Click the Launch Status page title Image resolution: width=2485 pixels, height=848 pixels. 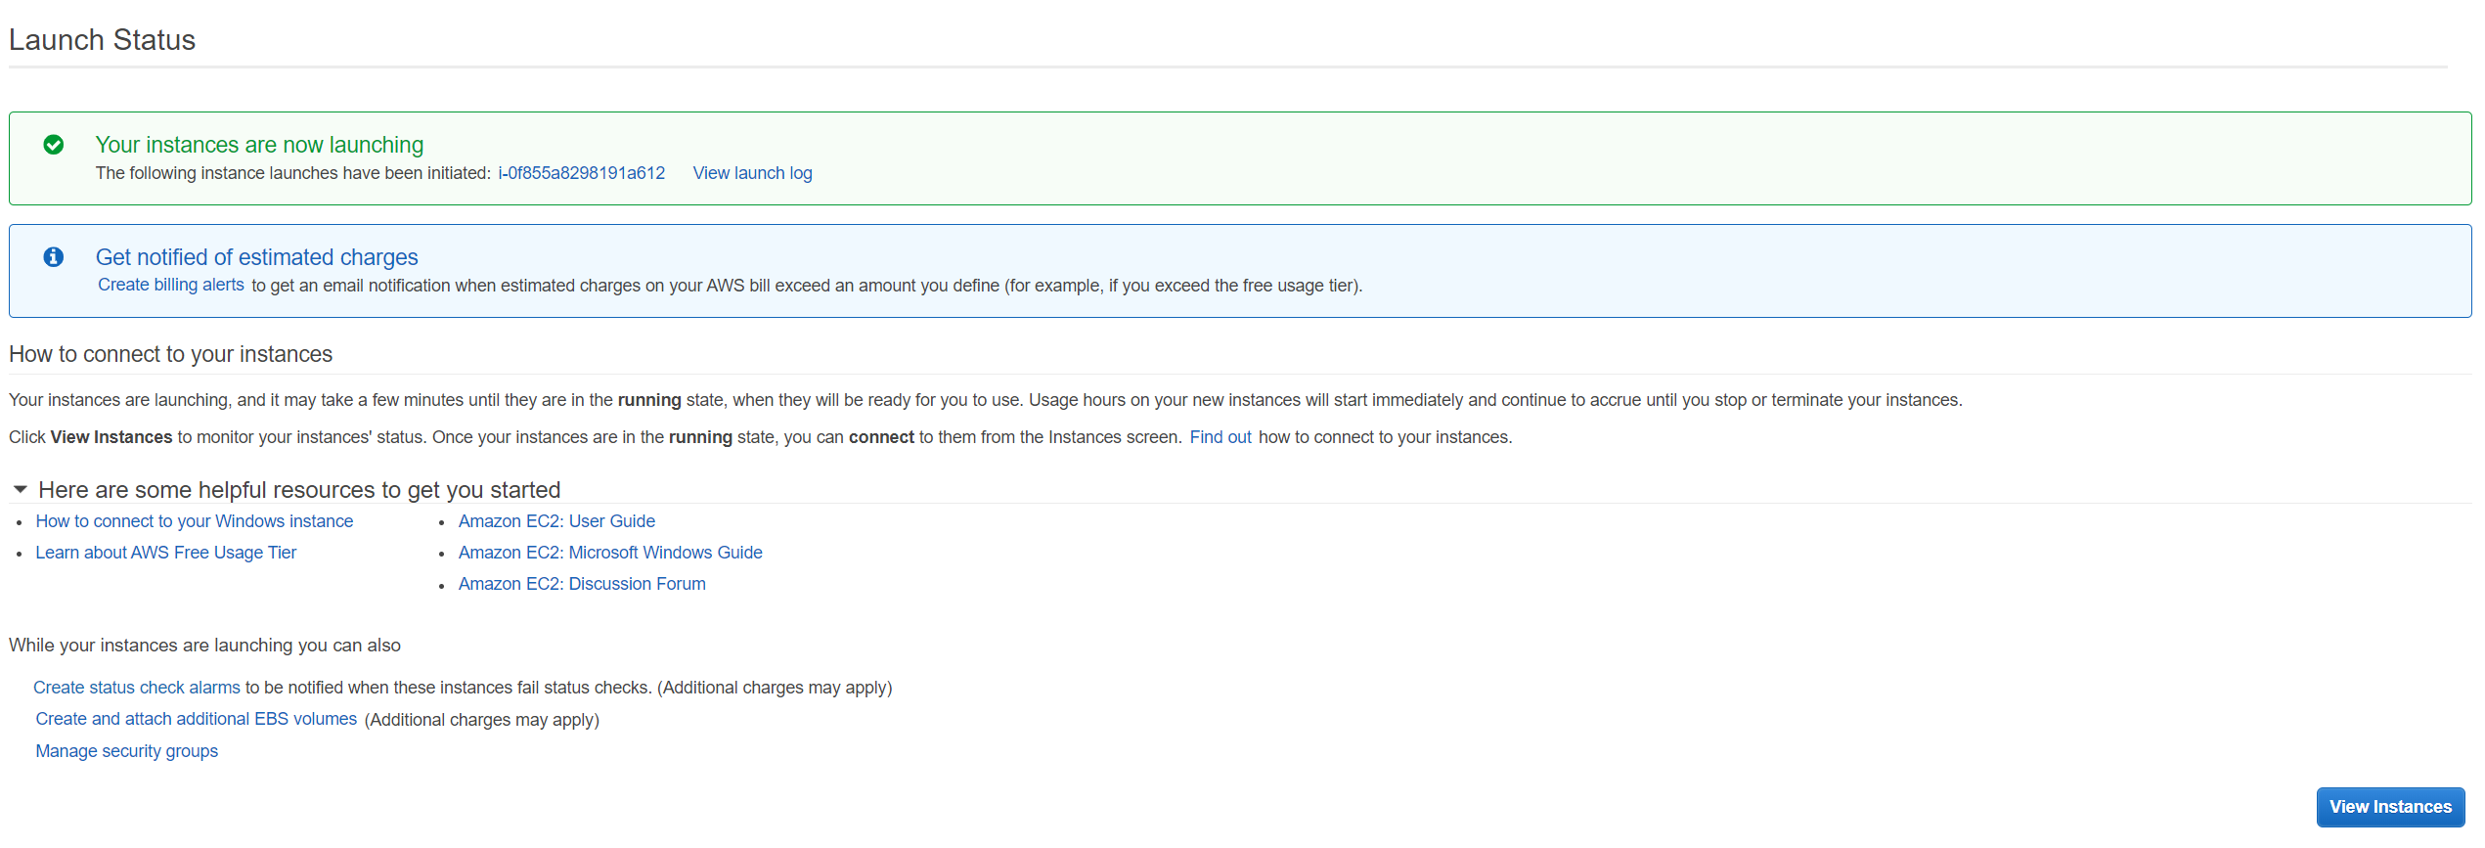pyautogui.click(x=102, y=40)
